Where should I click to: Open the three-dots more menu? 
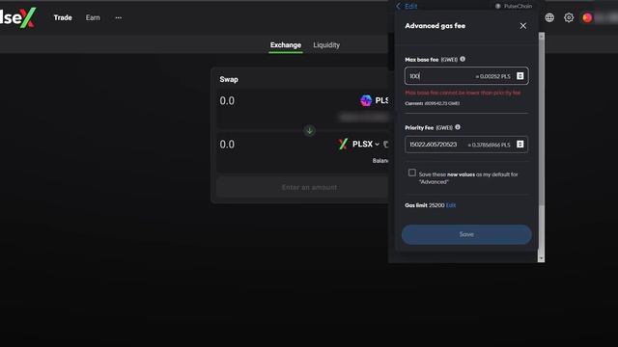(x=118, y=17)
